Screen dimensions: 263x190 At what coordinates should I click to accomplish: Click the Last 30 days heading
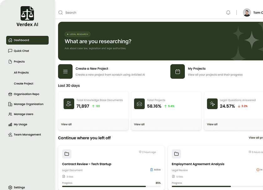click(x=69, y=85)
